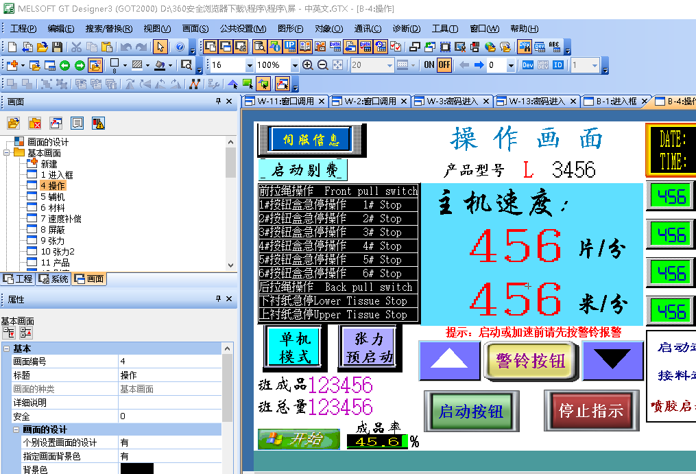Select the arrow pointer selection tool

point(160,47)
